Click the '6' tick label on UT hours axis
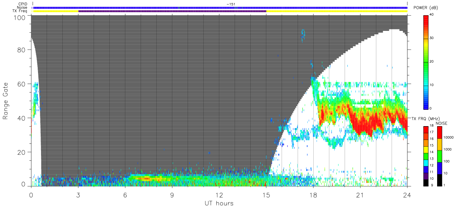 (125, 195)
